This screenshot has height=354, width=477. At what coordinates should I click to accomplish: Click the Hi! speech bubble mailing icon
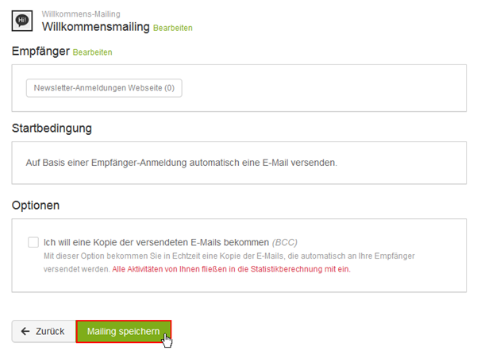click(22, 21)
